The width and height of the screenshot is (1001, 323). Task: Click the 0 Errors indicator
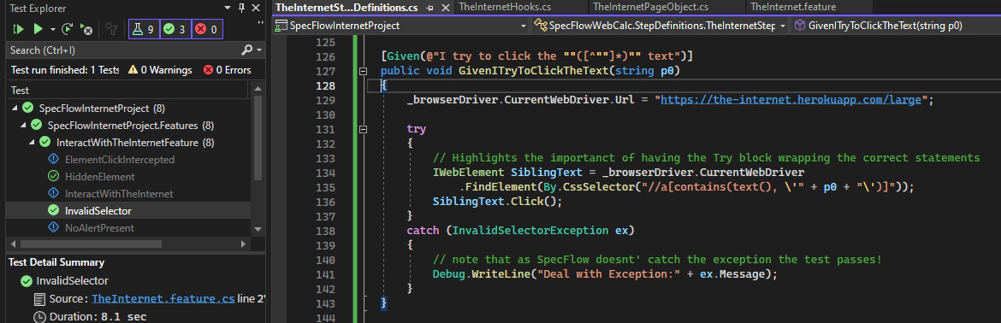coord(228,70)
